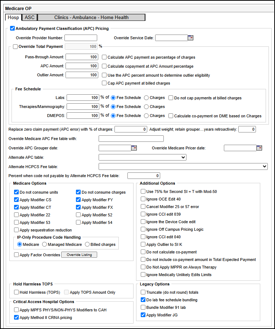275x329 pixels.
Task: Select Billed charges for IP-Only handling
Action: (87, 244)
